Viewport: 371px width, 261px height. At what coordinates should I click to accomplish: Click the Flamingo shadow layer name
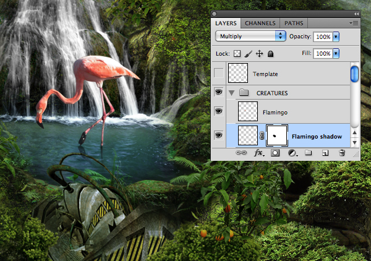pos(317,137)
